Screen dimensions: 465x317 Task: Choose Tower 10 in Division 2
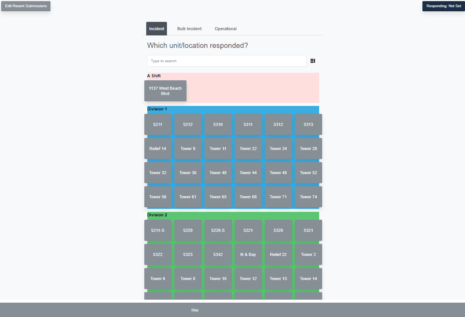tap(218, 279)
